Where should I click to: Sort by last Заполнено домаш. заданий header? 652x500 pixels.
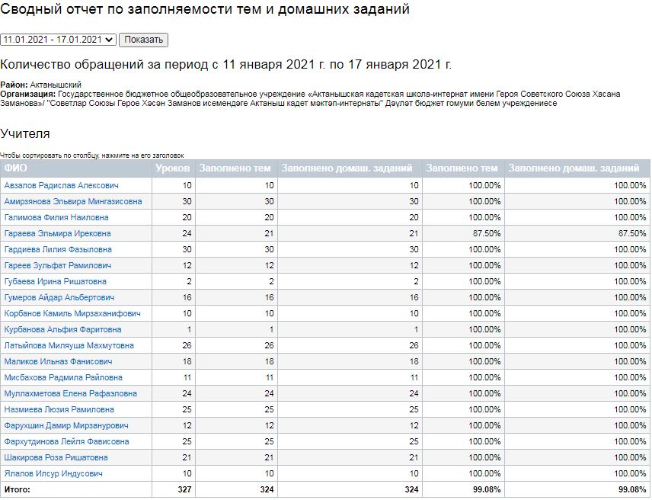tap(574, 168)
